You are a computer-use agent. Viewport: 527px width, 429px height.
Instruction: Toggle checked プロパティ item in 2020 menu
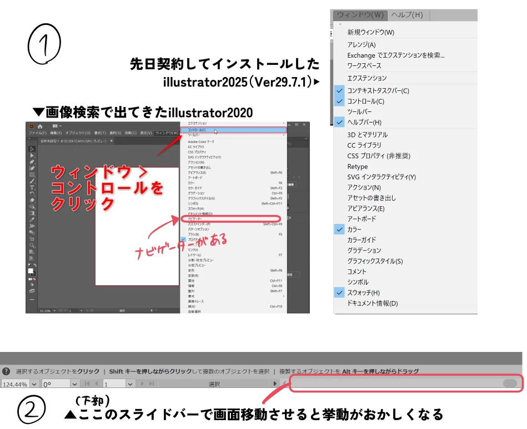click(x=183, y=239)
